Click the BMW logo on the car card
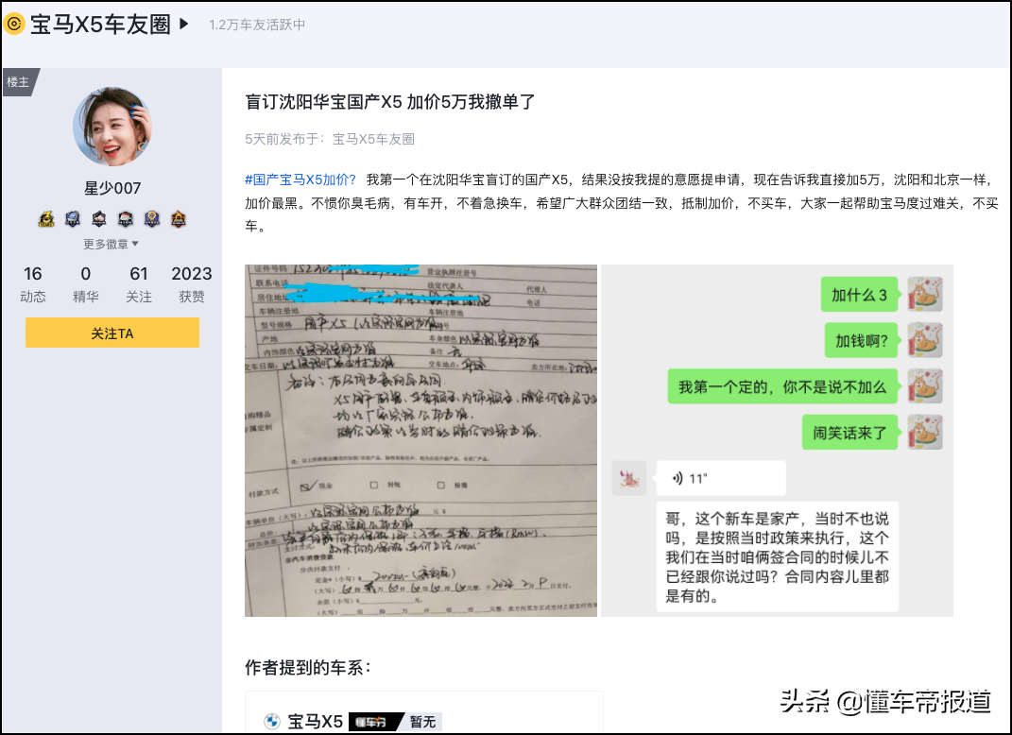The width and height of the screenshot is (1012, 735). coord(272,722)
